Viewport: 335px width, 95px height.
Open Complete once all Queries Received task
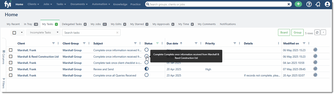tap(115, 75)
